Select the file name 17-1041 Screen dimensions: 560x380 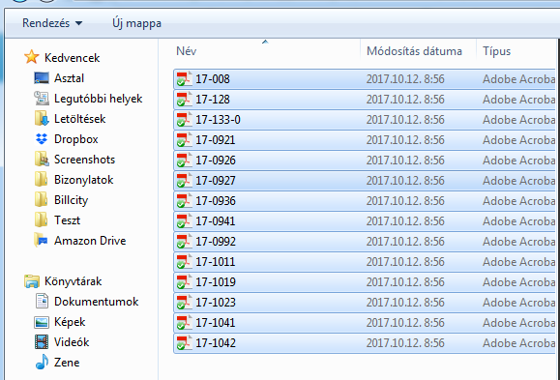(x=216, y=323)
